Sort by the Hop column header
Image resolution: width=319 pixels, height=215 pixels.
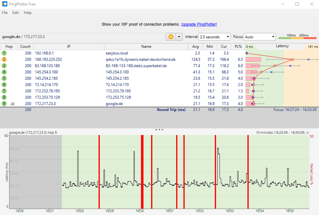(x=9, y=47)
